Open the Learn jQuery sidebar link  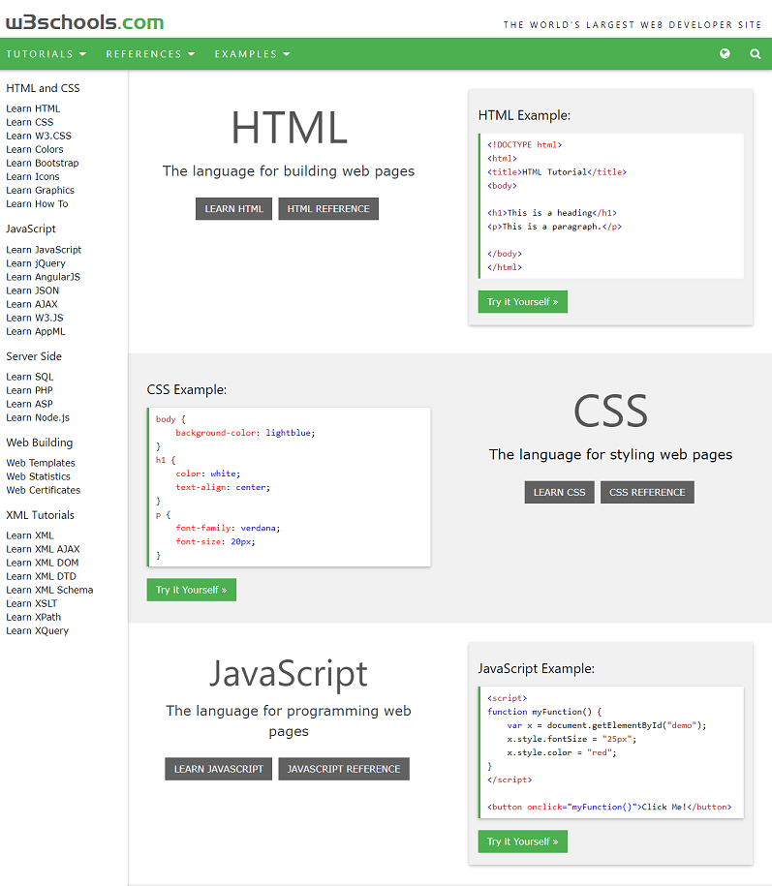click(36, 263)
